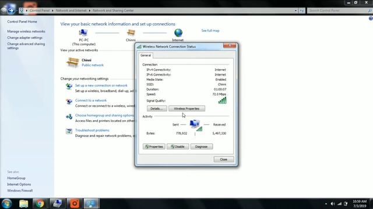Show hidden tray icons arrow

(326, 204)
